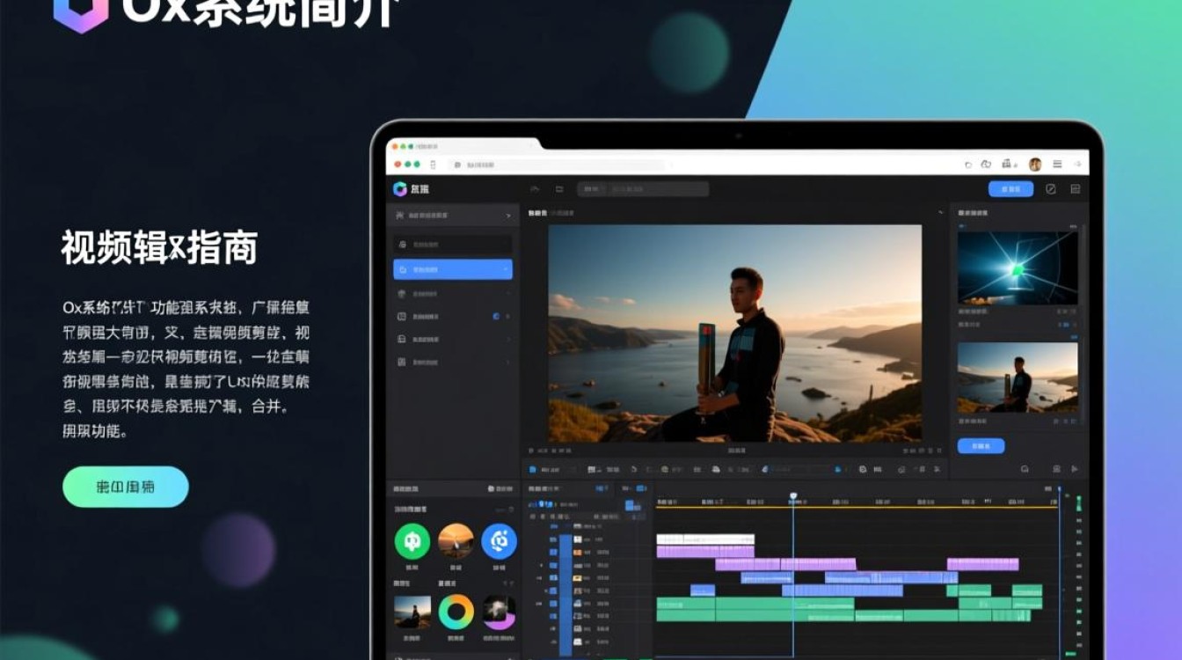The height and width of the screenshot is (660, 1182).
Task: Click the green gradient pill button under the description
Action: [x=126, y=487]
